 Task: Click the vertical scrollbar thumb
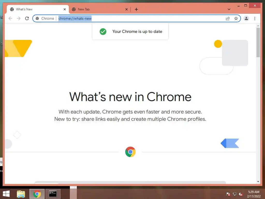pyautogui.click(x=258, y=42)
